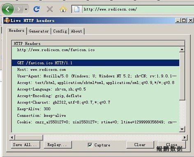Click the Save All... button
Image resolution: width=194 pixels, height=157 pixels.
(25, 145)
